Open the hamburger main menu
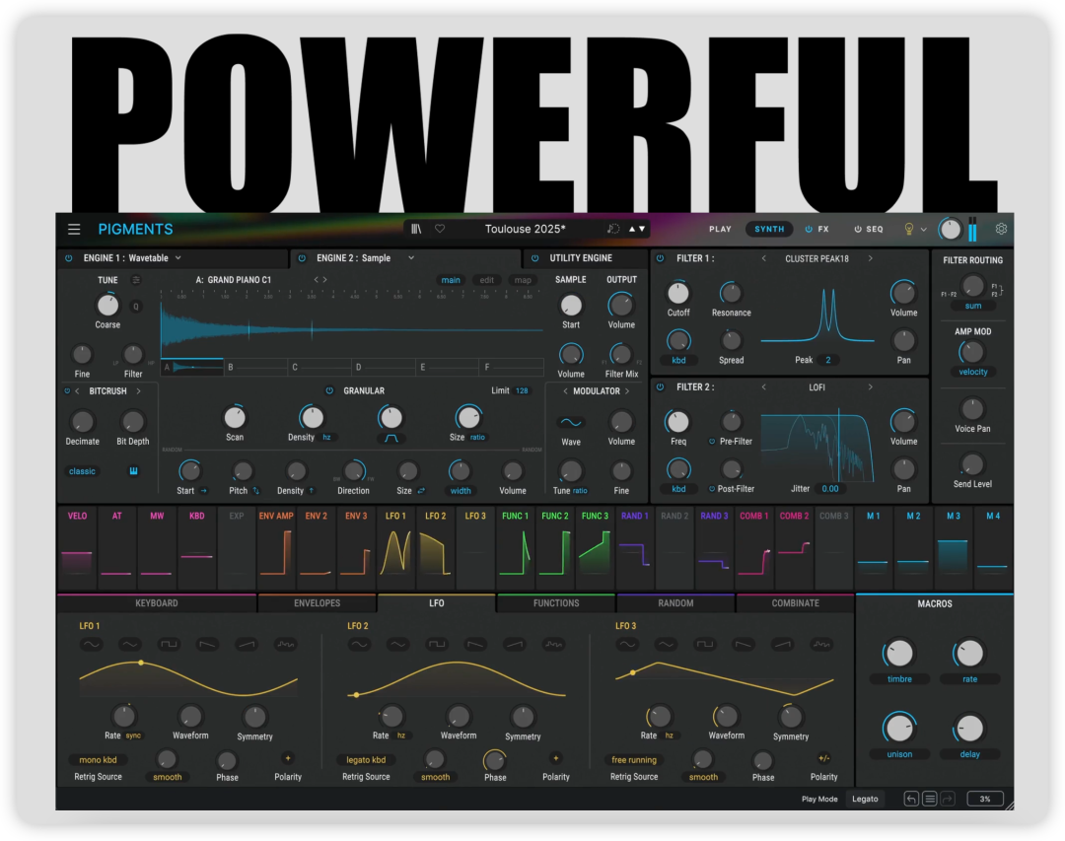The image size is (1065, 841). 74,229
